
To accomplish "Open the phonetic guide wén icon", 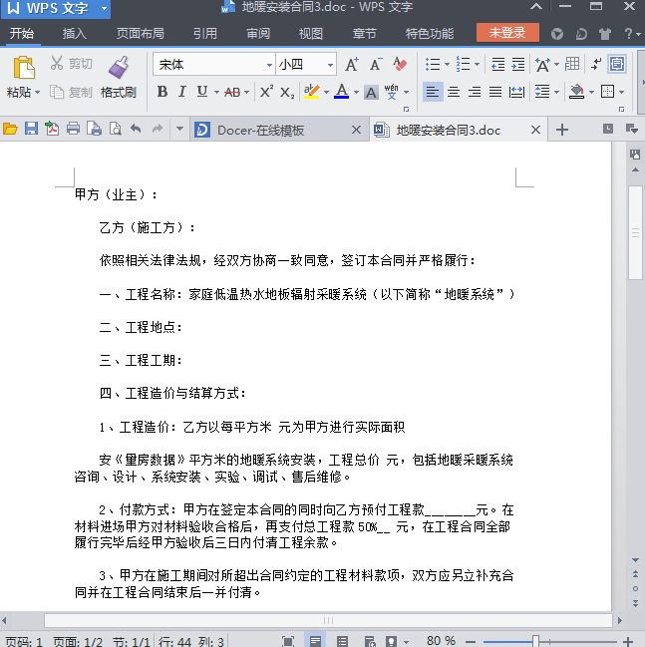I will [x=391, y=92].
